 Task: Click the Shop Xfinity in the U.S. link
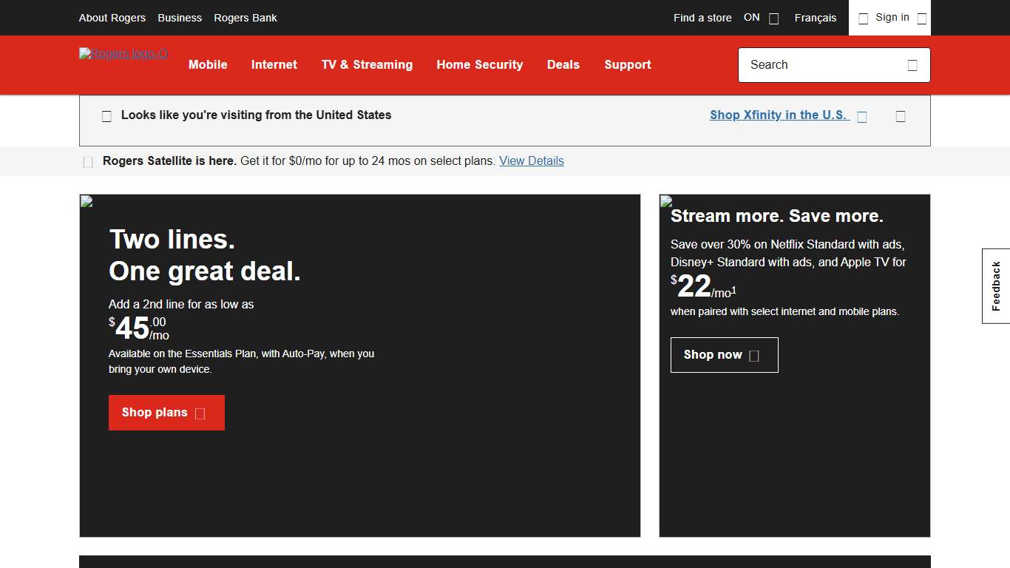coord(778,115)
